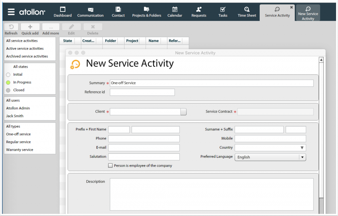The image size is (338, 216).
Task: Open the Client selector button
Action: click(x=183, y=112)
